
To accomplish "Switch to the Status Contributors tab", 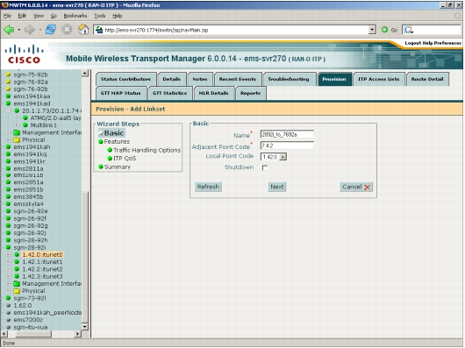I will coord(125,79).
